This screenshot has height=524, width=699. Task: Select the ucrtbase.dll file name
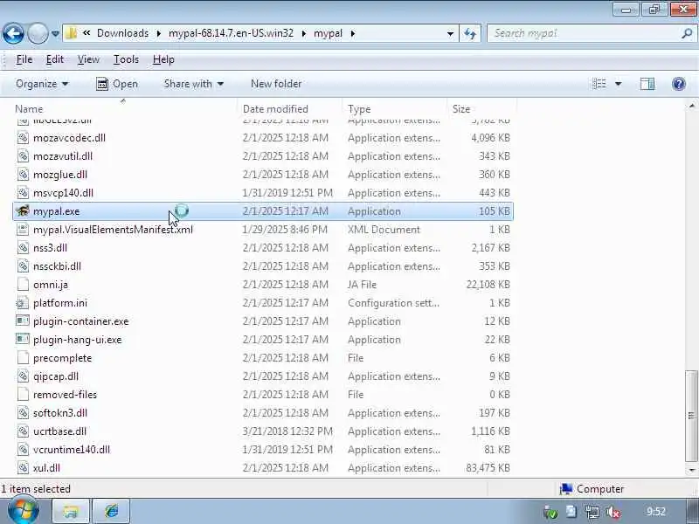pyautogui.click(x=59, y=431)
